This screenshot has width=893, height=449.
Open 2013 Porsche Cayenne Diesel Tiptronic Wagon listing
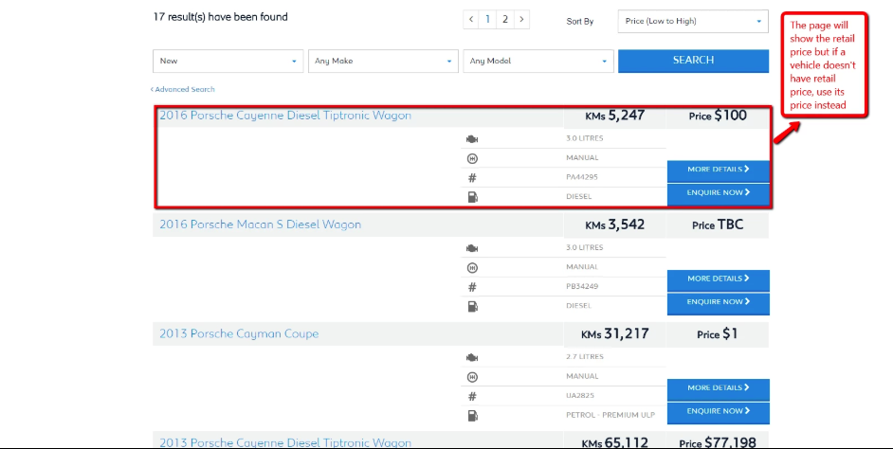tap(284, 442)
